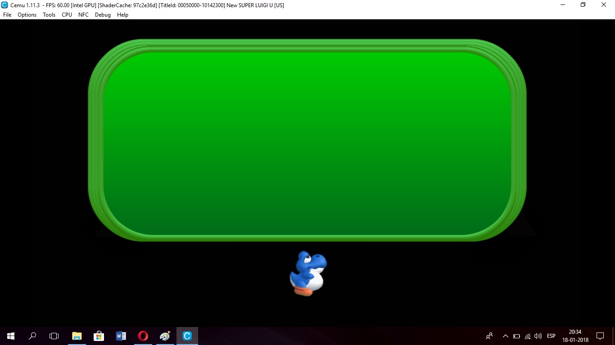The height and width of the screenshot is (345, 615).
Task: Open the NFC menu
Action: point(83,15)
